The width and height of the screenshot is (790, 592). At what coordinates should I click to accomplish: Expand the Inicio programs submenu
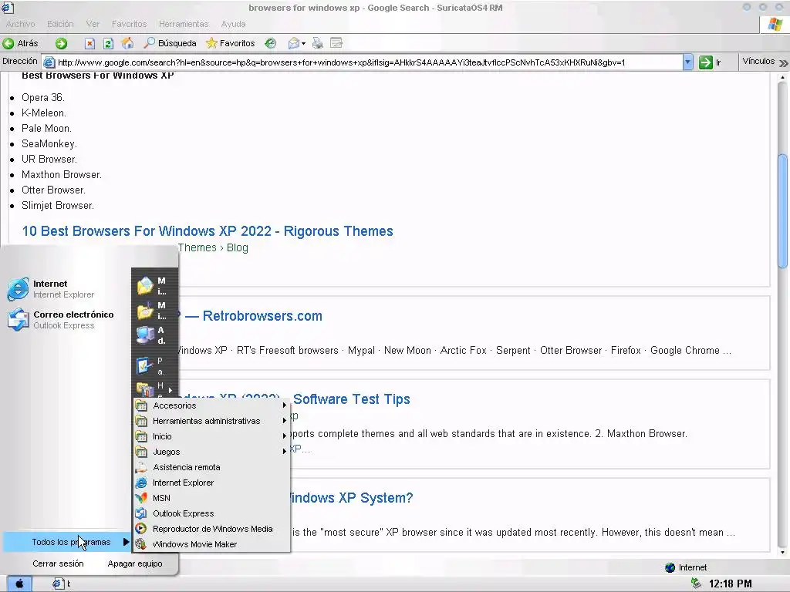(211, 436)
